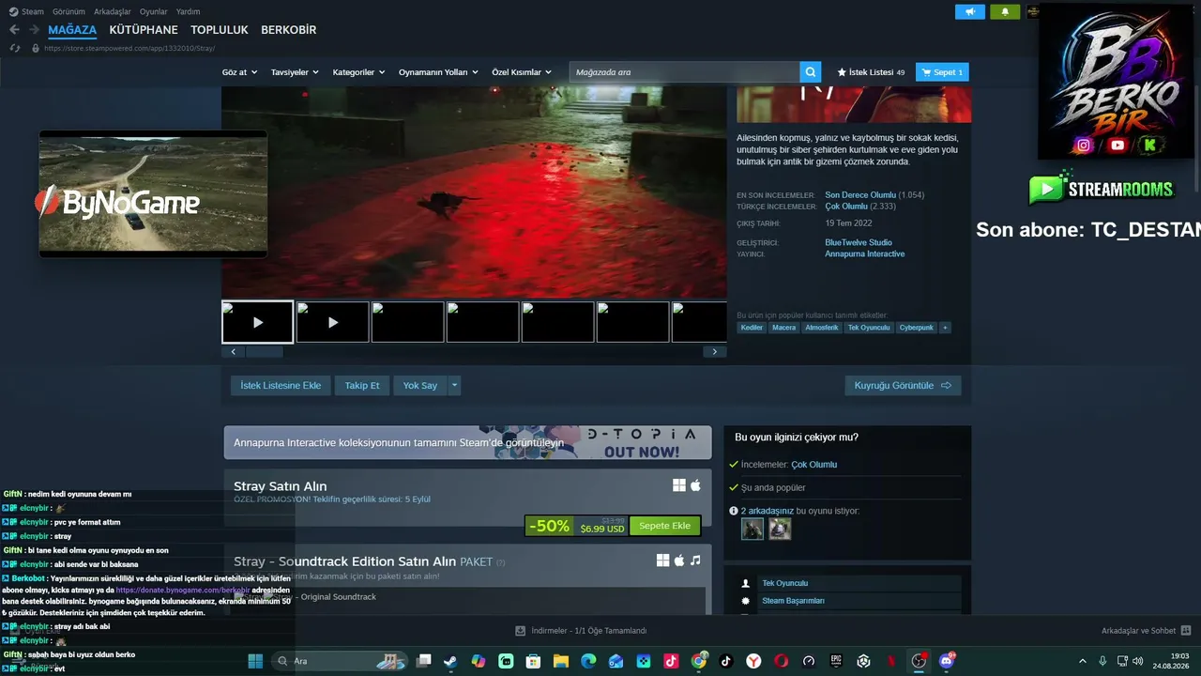Click the media strip horizontal scrollbar handle
This screenshot has width=1201, height=676.
[x=264, y=352]
